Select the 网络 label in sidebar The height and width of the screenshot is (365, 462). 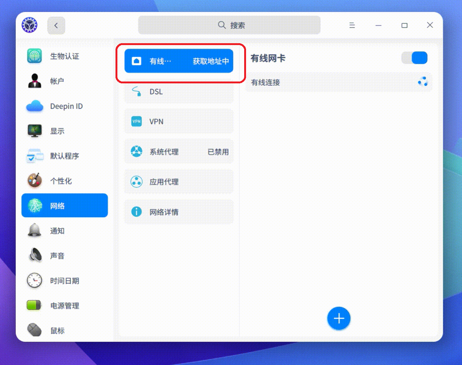58,206
